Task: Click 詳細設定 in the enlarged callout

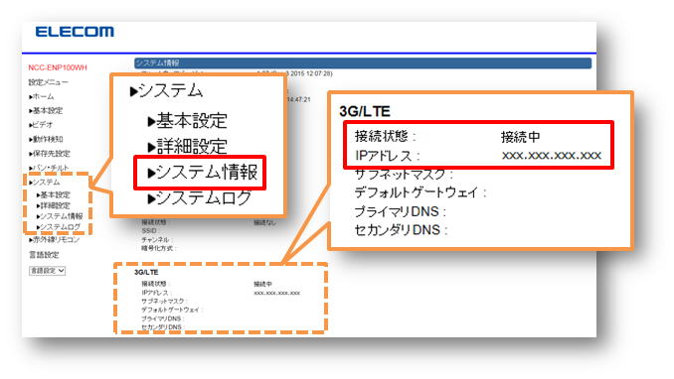Action: 188,147
